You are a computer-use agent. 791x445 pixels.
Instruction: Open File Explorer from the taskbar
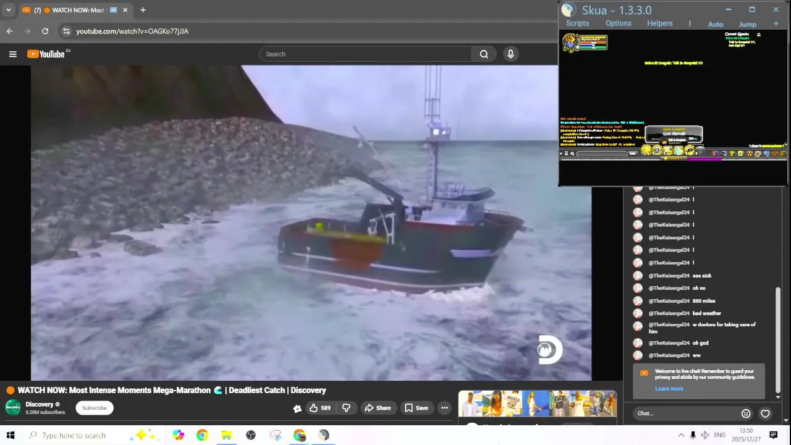pos(226,435)
